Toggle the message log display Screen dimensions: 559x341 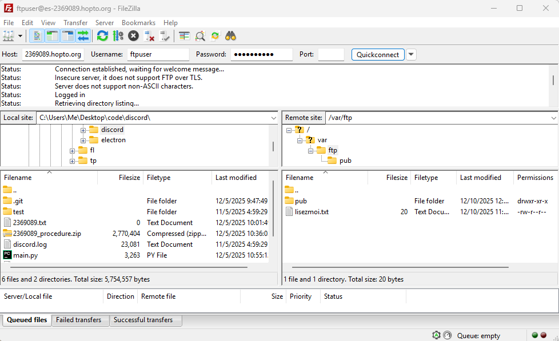(37, 36)
